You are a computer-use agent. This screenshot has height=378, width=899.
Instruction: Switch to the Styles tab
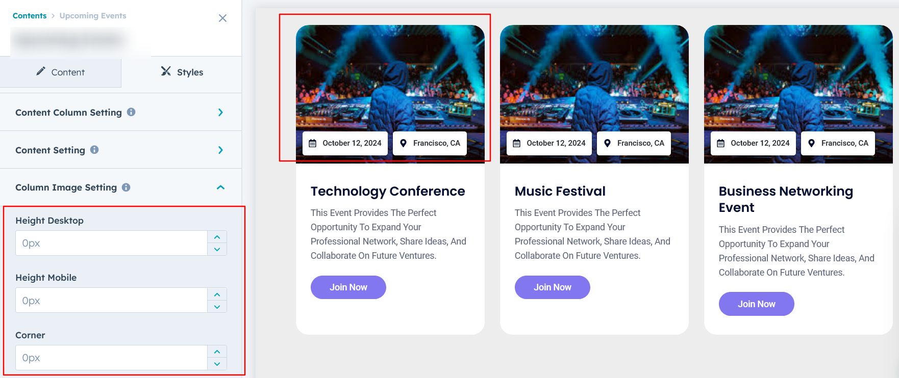click(x=182, y=72)
